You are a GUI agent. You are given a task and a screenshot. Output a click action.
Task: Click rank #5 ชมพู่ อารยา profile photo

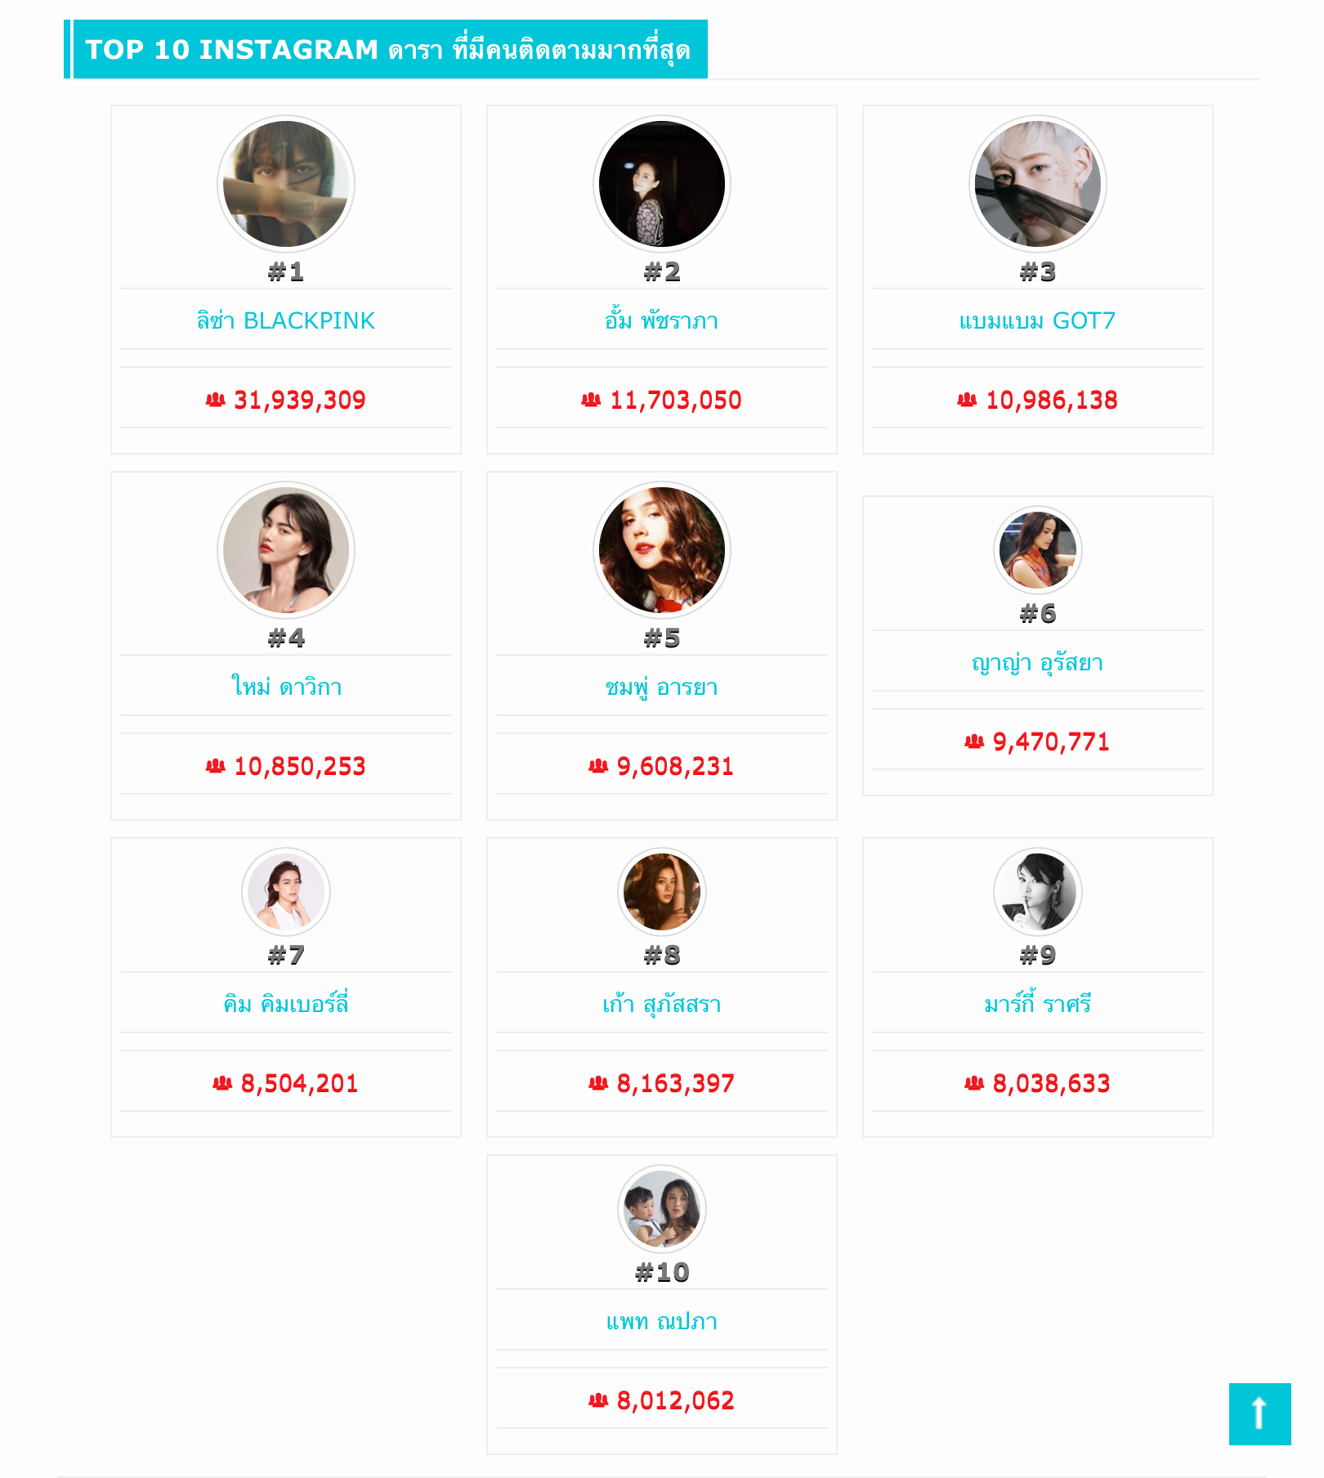click(x=662, y=550)
